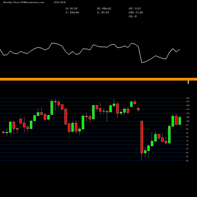
Task: Click the 80 price axis label
Action: (x=188, y=137)
